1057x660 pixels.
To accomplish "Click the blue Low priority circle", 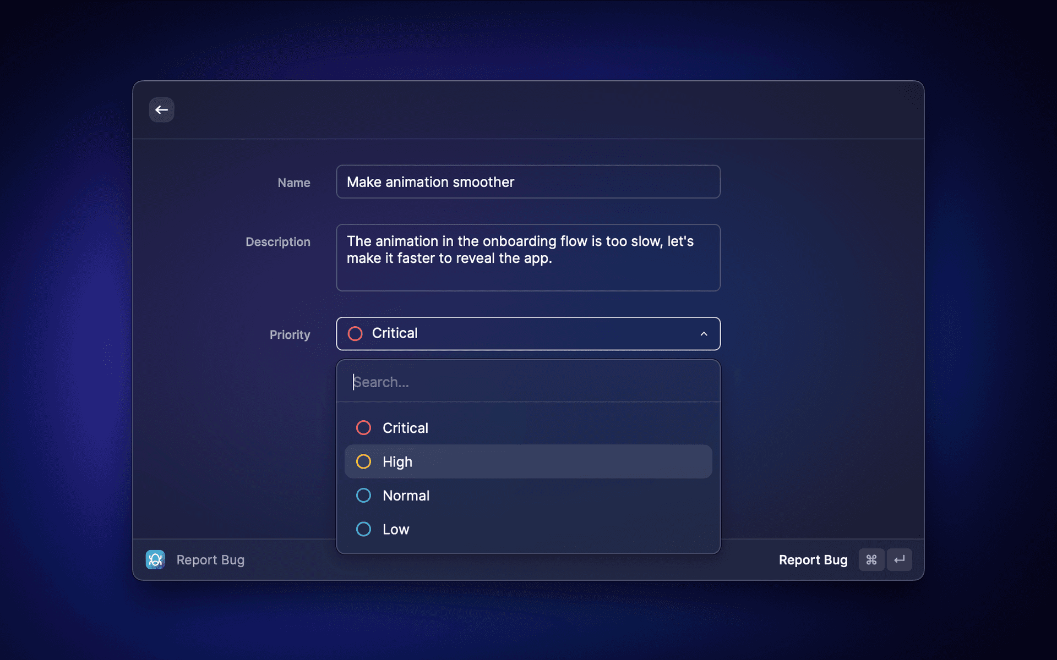I will pyautogui.click(x=363, y=529).
